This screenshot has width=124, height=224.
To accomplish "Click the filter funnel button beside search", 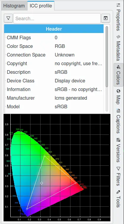I will coord(8,18).
